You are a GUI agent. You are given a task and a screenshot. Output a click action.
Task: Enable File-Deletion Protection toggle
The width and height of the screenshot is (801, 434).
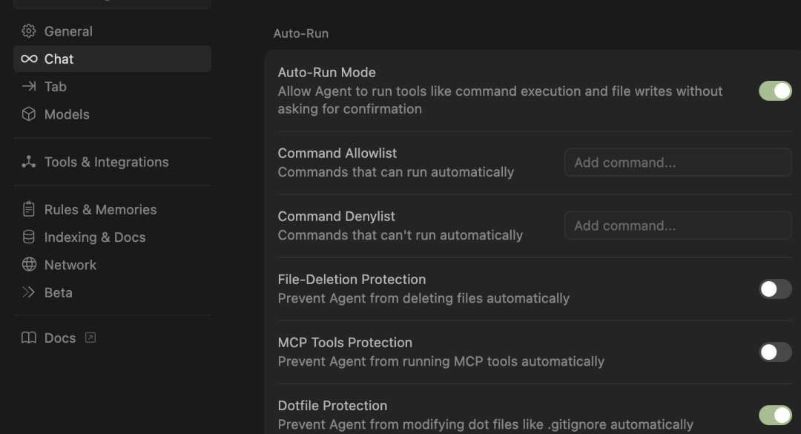point(775,289)
